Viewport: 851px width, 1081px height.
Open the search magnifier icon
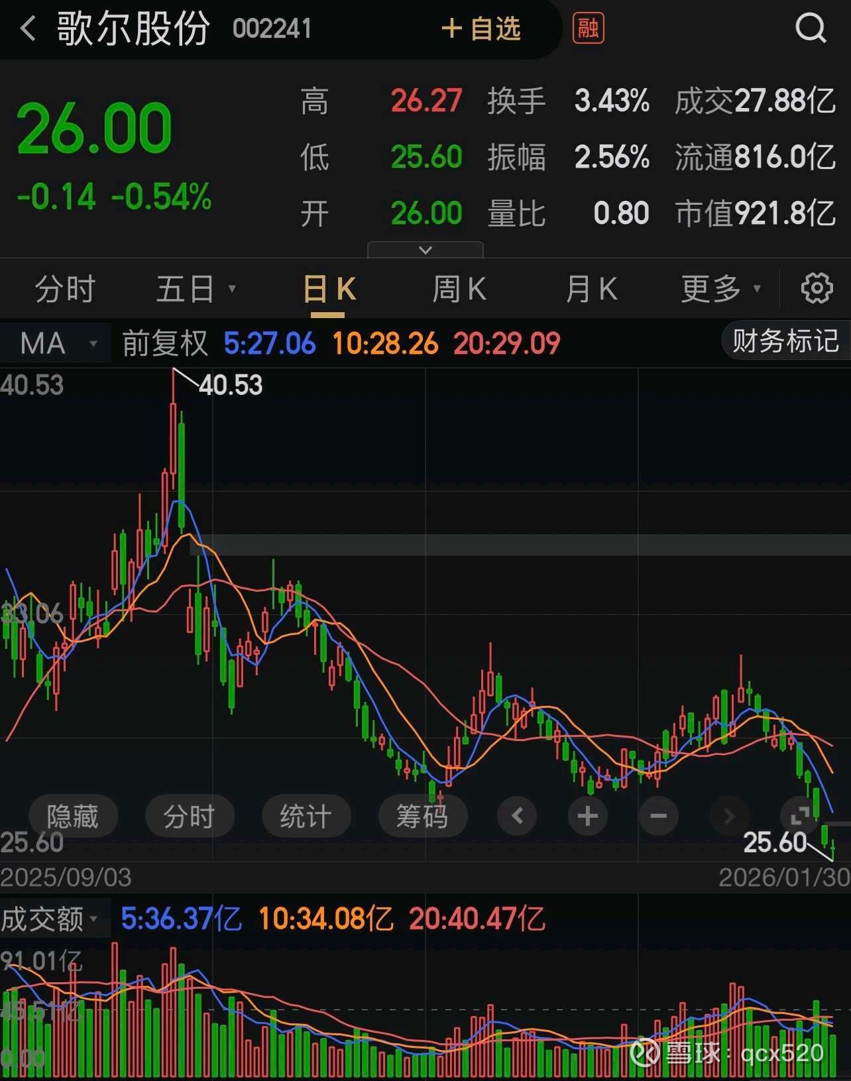[x=810, y=28]
